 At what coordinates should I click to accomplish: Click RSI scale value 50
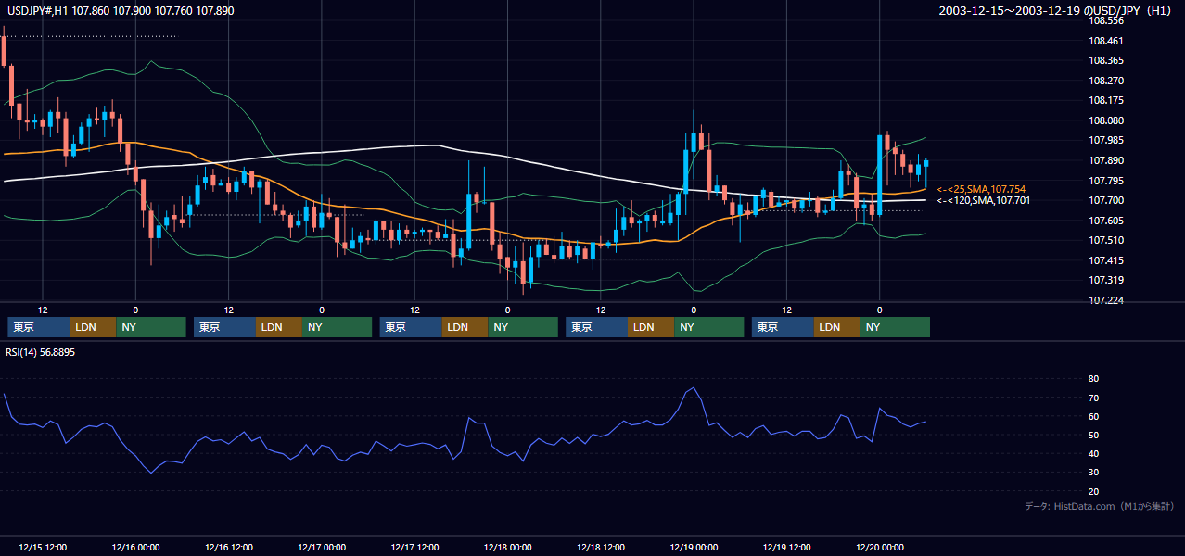[x=1094, y=435]
